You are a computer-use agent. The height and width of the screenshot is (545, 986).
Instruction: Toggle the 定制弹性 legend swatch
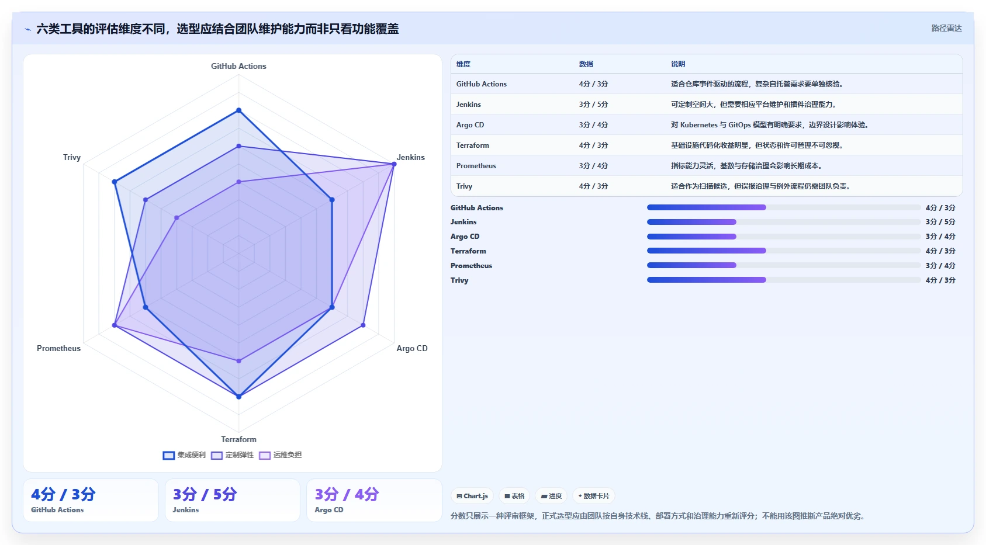point(217,456)
